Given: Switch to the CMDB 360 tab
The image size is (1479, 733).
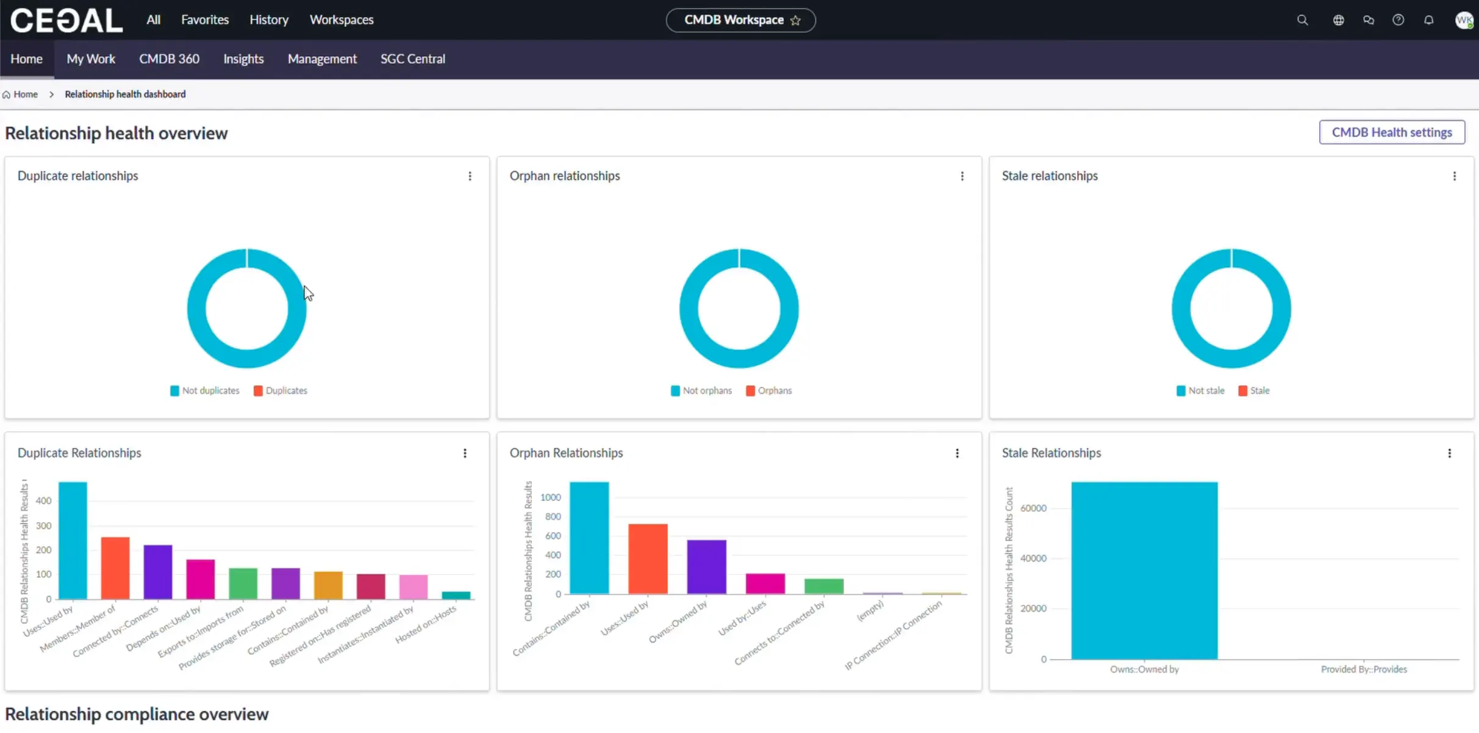Looking at the screenshot, I should point(169,59).
